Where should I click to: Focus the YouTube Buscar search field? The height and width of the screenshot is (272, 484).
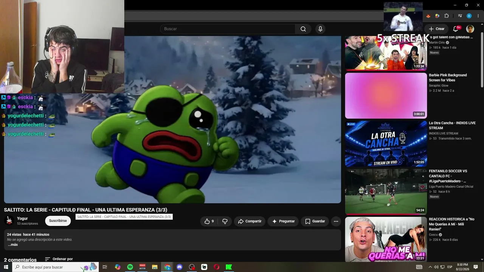click(228, 29)
